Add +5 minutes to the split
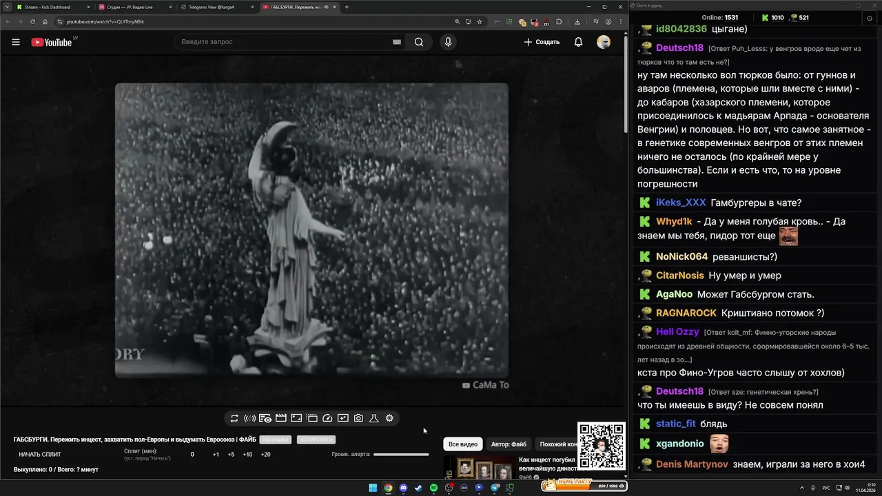The height and width of the screenshot is (496, 882). (231, 455)
